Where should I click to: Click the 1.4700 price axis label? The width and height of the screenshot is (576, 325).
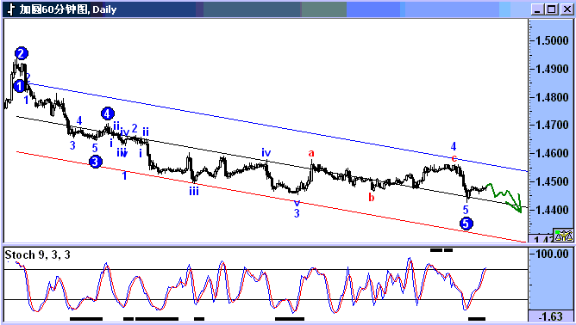coord(552,125)
